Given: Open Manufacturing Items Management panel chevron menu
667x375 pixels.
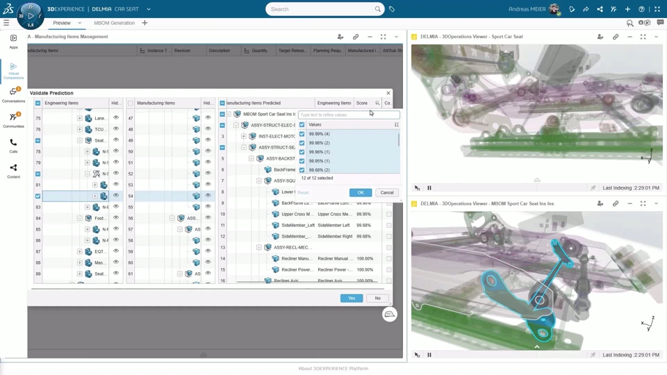Looking at the screenshot, I should pos(397,37).
